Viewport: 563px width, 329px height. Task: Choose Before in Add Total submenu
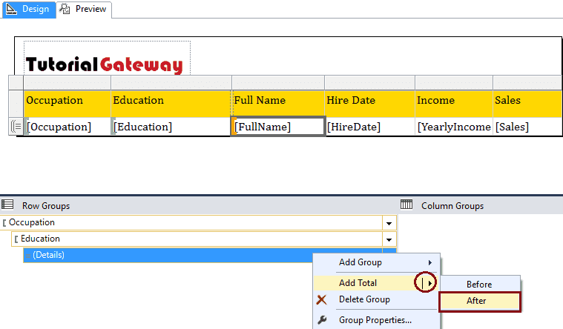coord(480,284)
